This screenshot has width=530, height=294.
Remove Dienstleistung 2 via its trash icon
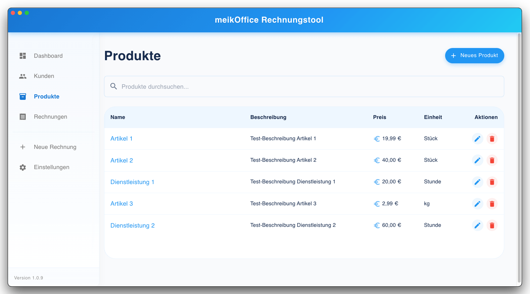tap(492, 225)
